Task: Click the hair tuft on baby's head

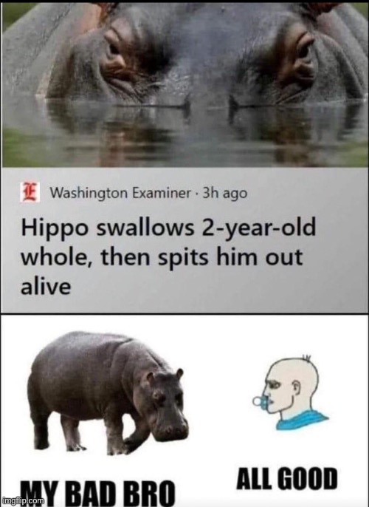Action: pos(306,358)
